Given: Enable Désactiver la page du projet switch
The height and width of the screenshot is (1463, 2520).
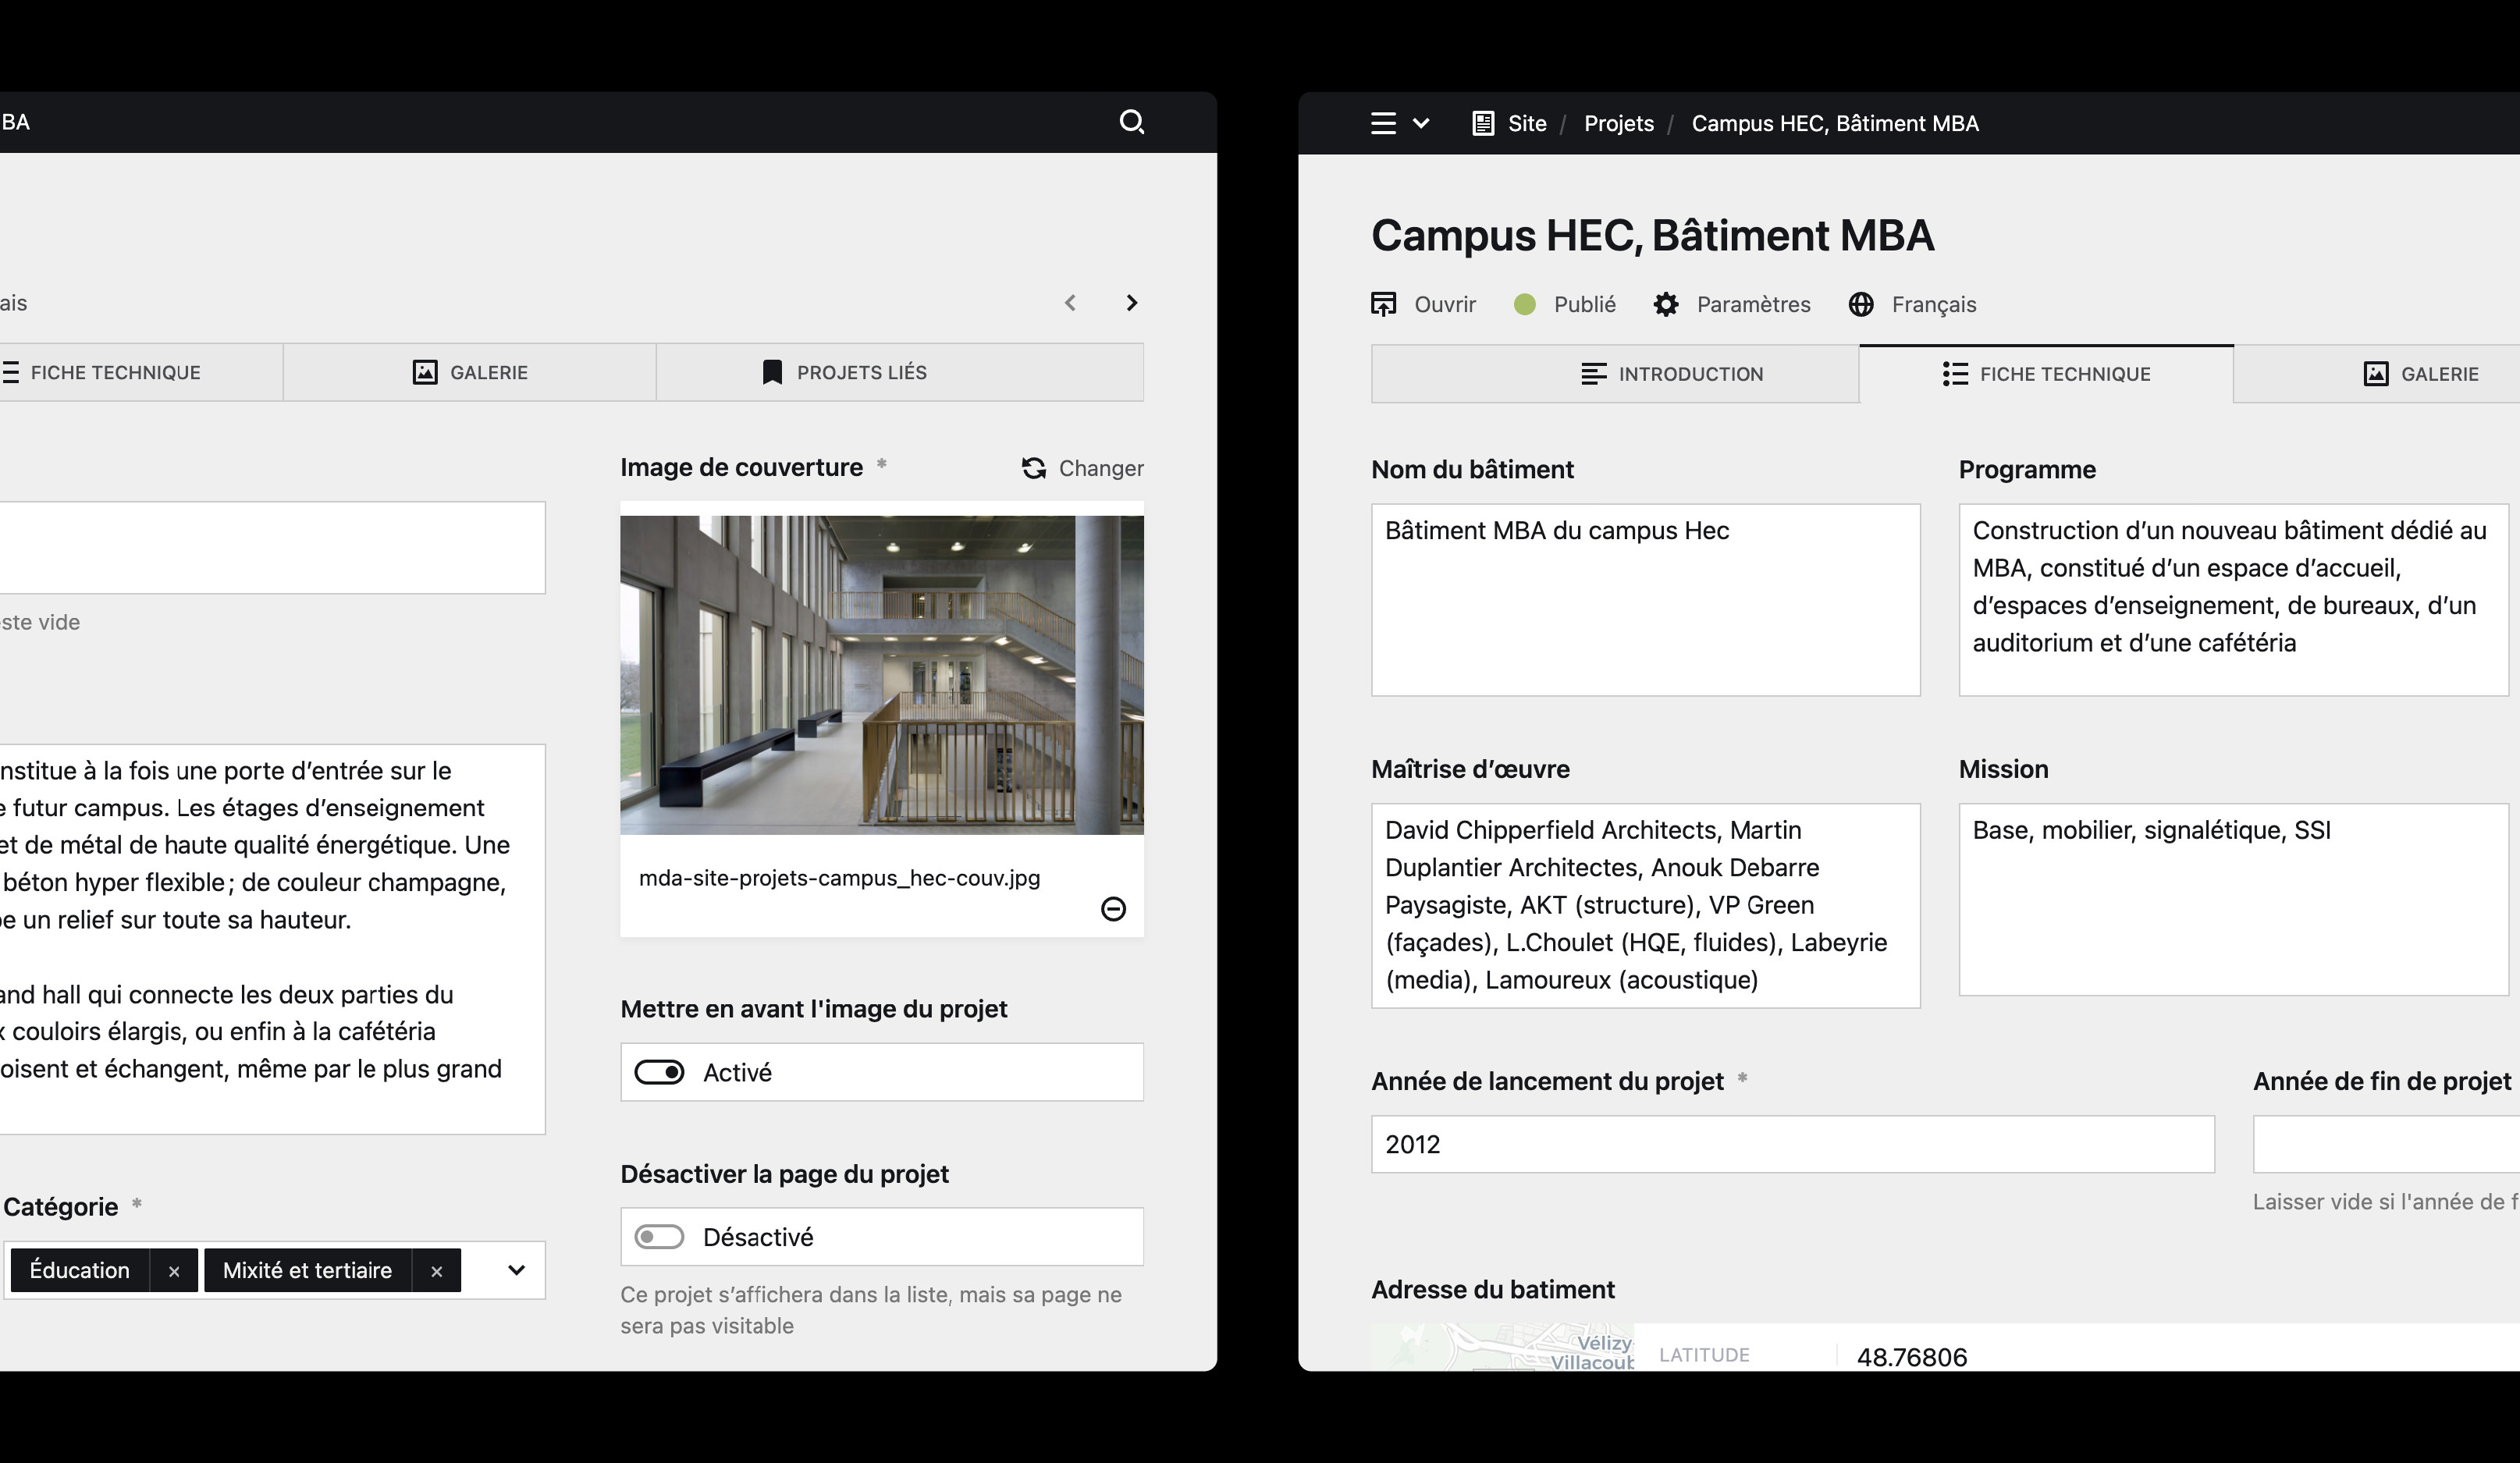Looking at the screenshot, I should pyautogui.click(x=660, y=1237).
